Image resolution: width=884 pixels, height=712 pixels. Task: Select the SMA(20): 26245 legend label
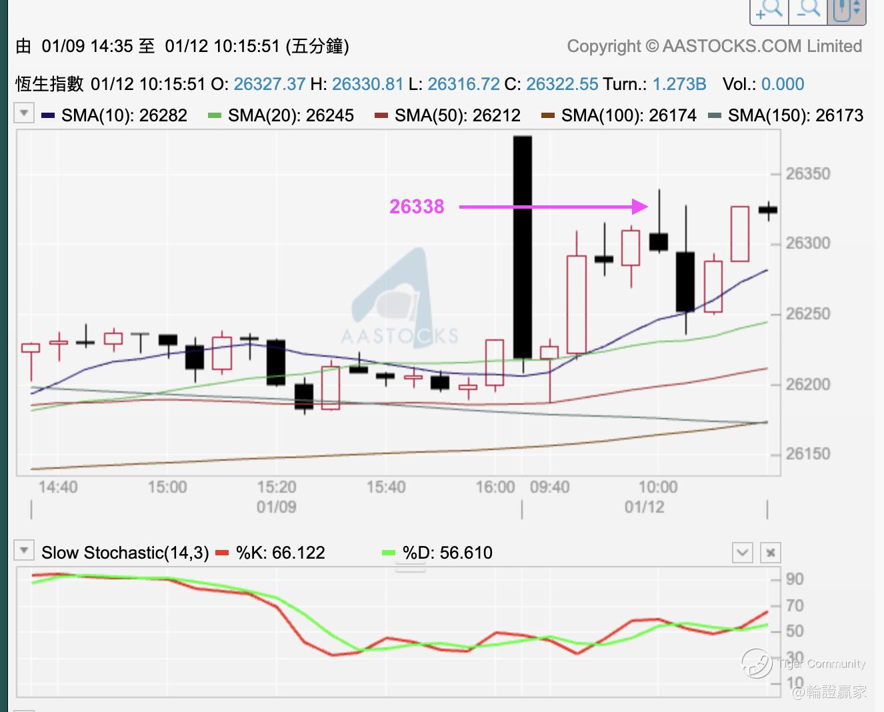291,116
